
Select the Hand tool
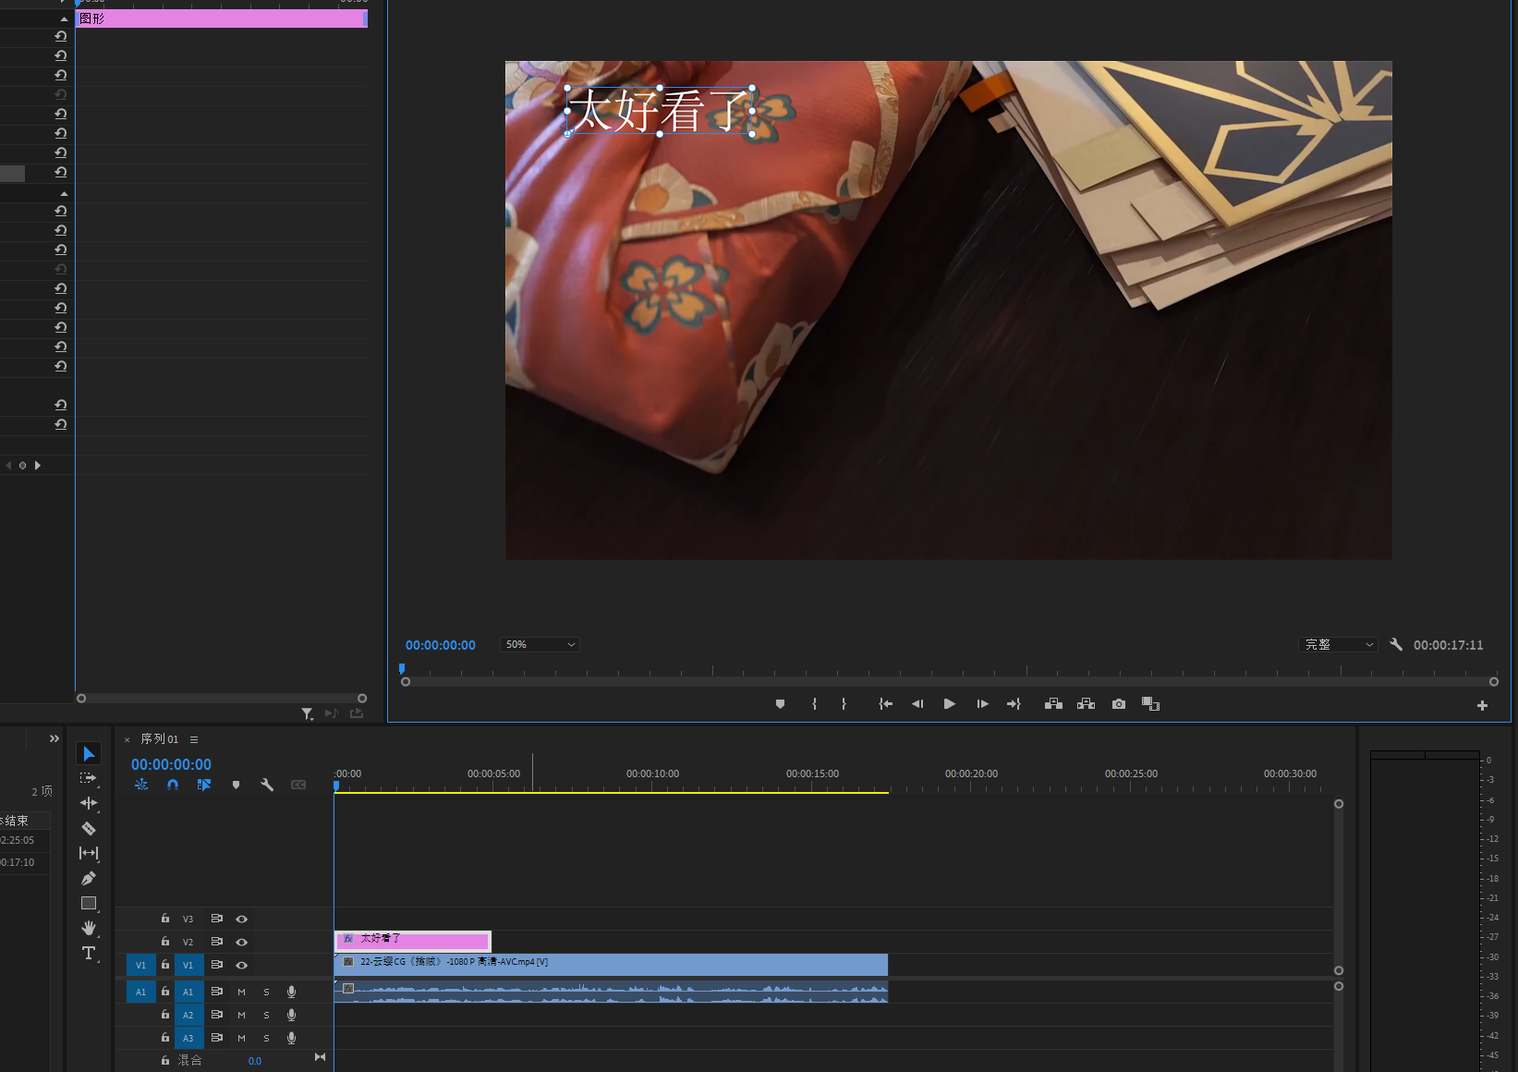(x=89, y=928)
